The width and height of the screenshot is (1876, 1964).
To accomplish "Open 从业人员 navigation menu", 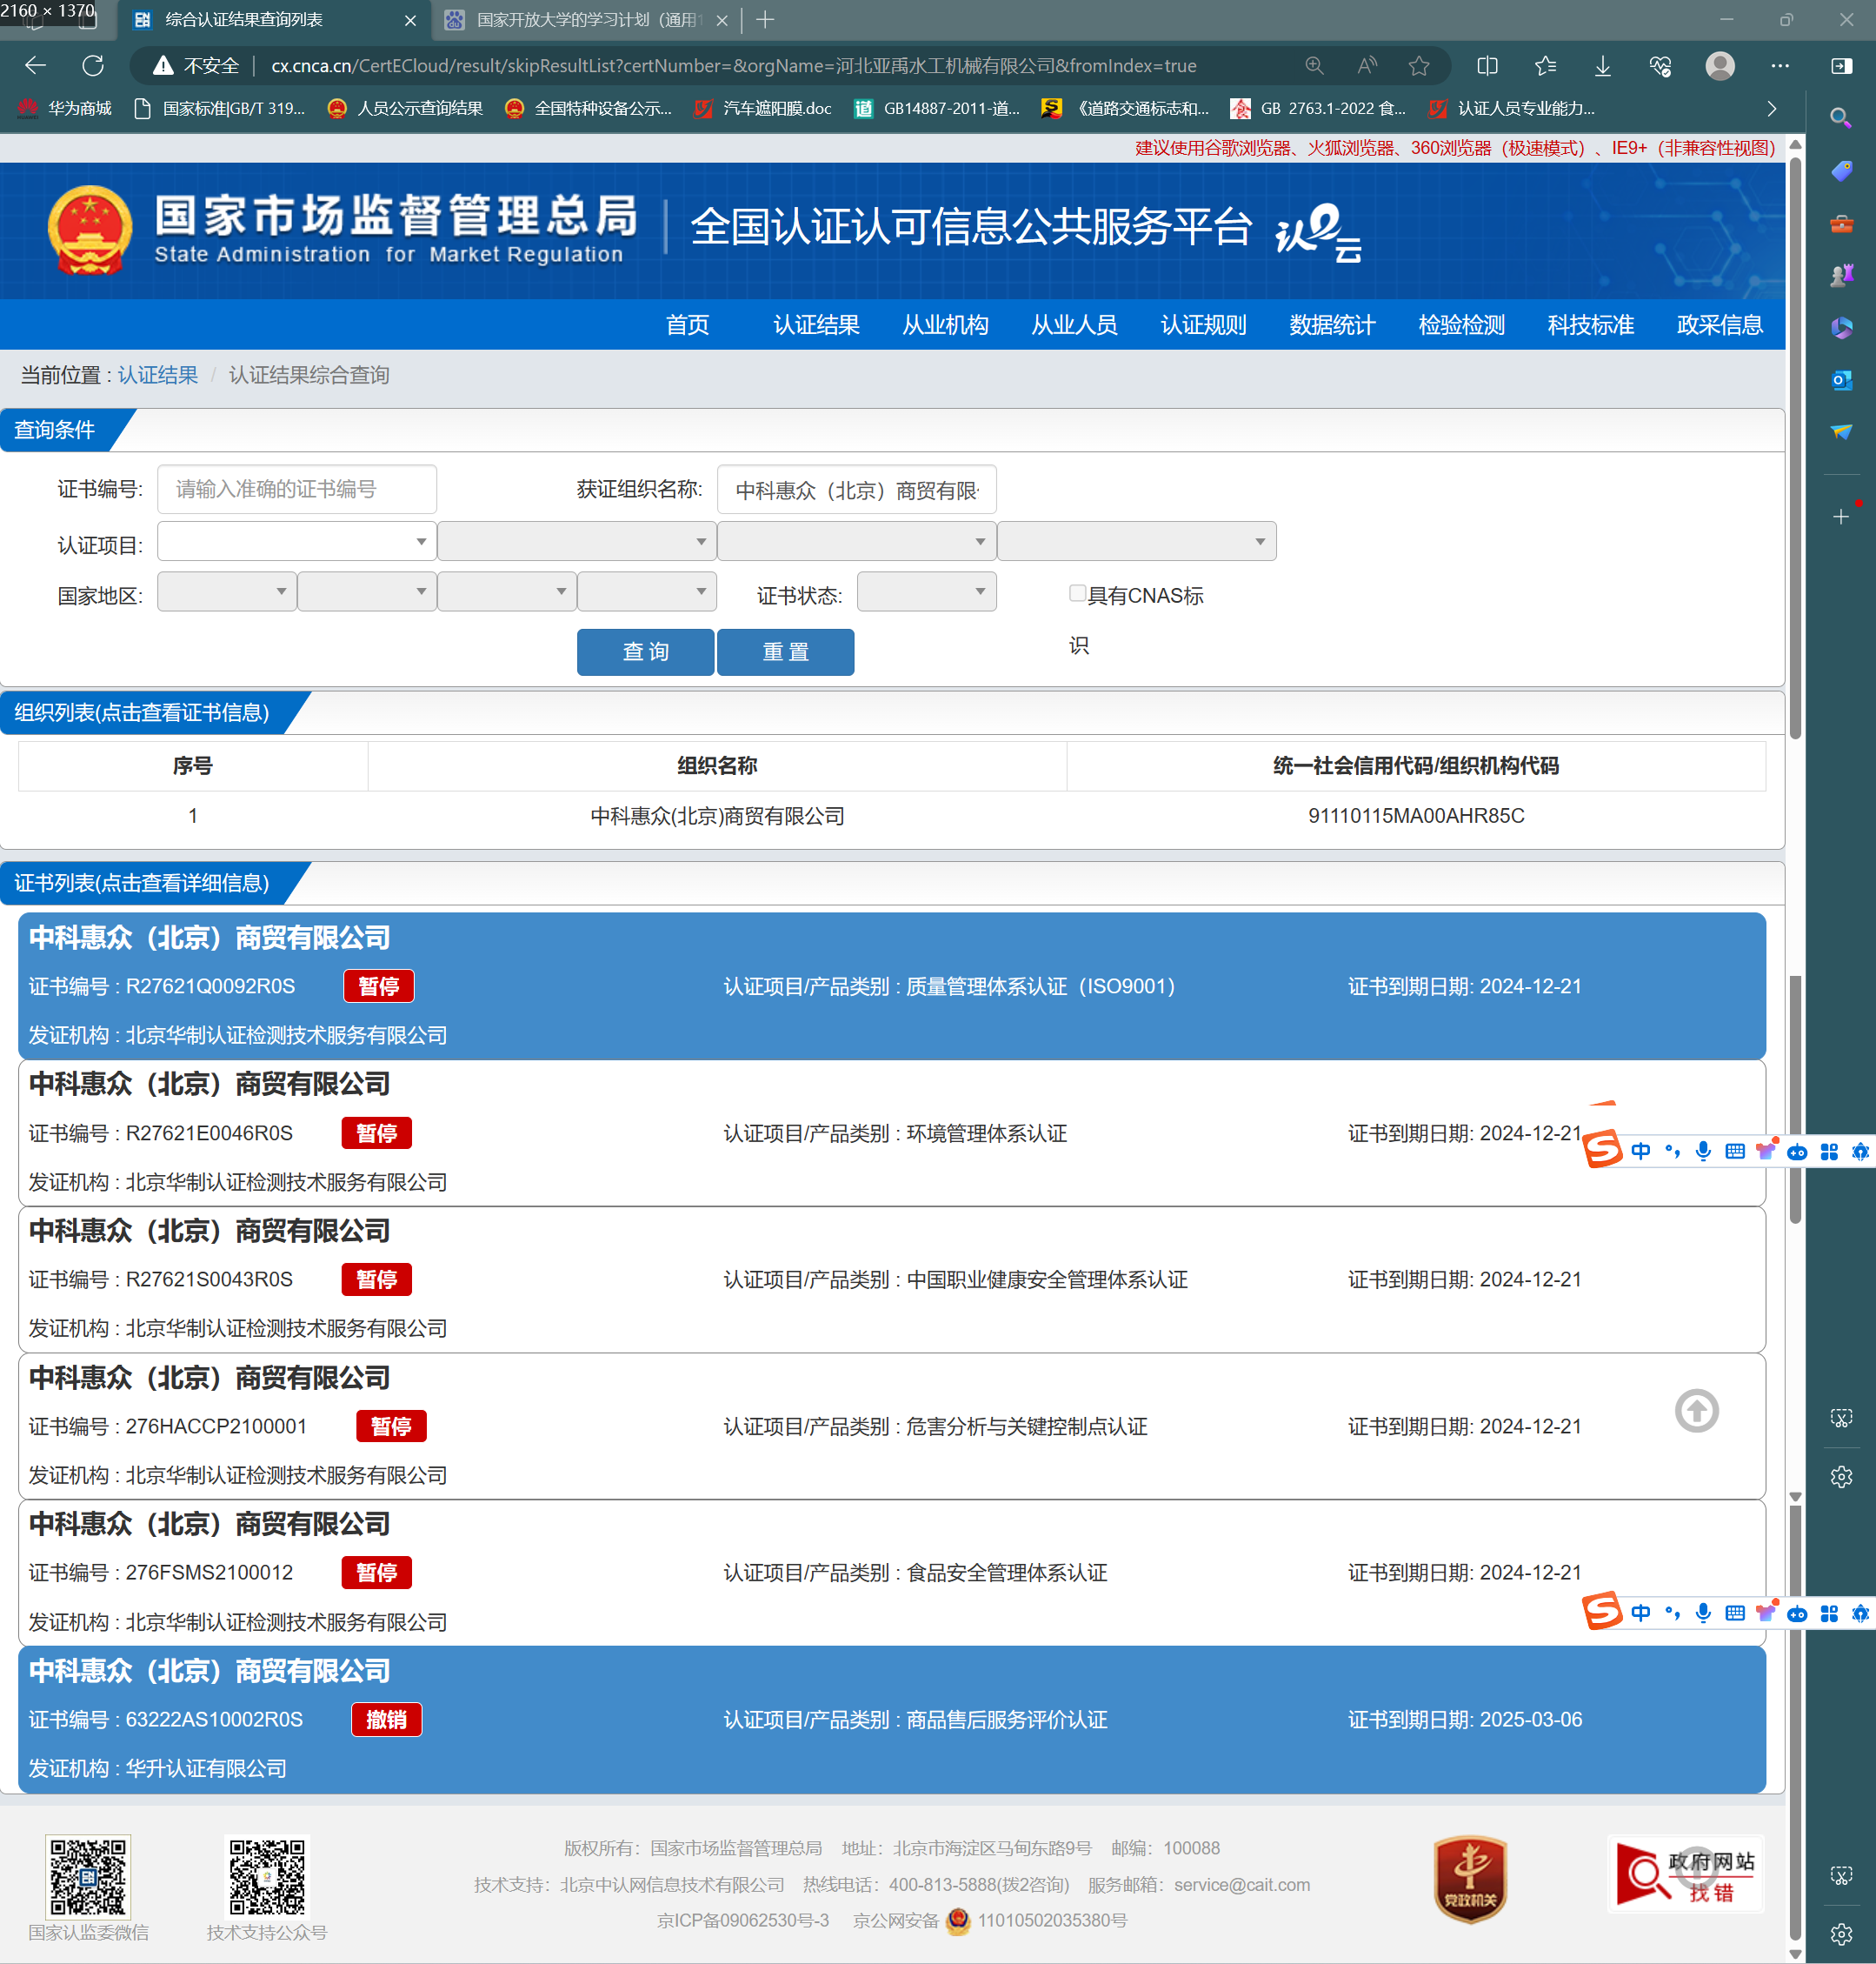I will click(1074, 325).
